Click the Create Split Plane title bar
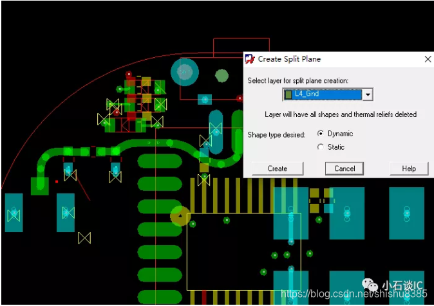 coord(335,59)
